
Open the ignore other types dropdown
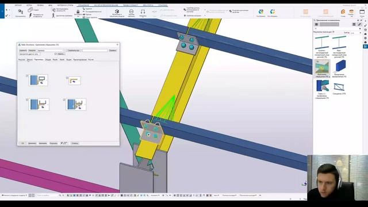[29, 54]
